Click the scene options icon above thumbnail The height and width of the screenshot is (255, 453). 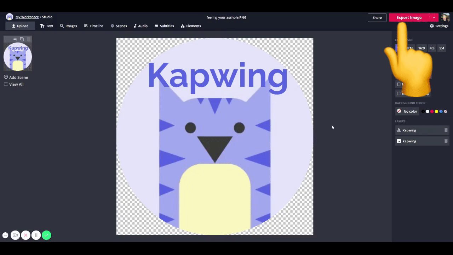pyautogui.click(x=15, y=39)
